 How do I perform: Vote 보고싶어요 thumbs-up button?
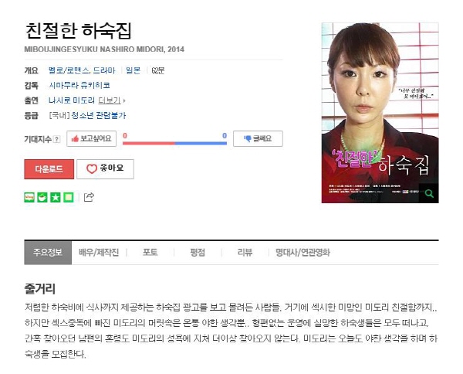(91, 138)
